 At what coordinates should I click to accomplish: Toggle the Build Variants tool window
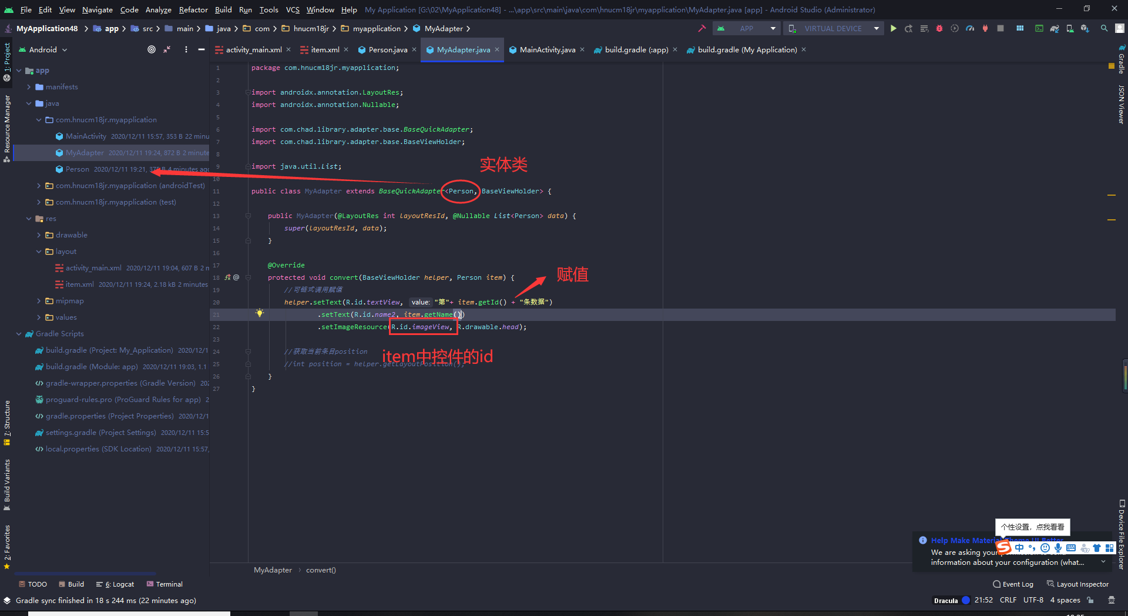[x=7, y=485]
